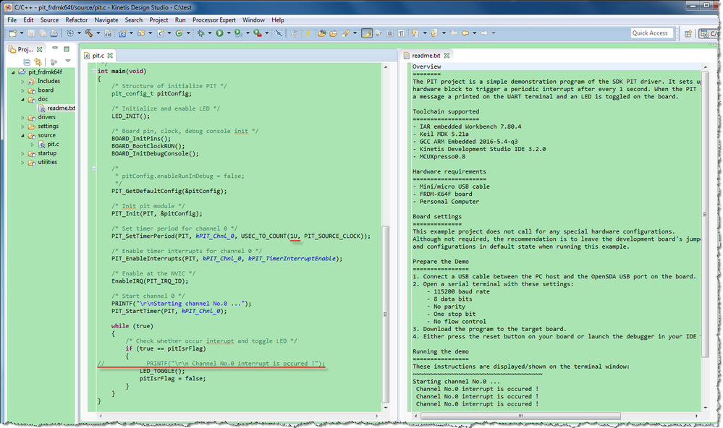723x428 pixels.
Task: Click the commented PRINTF interrupt line
Action: coord(211,364)
